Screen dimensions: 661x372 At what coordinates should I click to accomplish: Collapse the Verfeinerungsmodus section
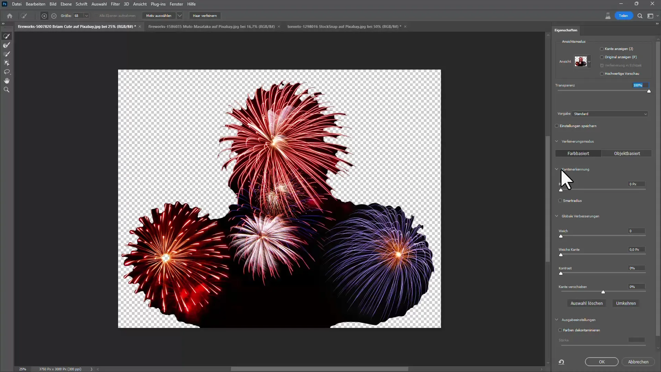point(557,141)
